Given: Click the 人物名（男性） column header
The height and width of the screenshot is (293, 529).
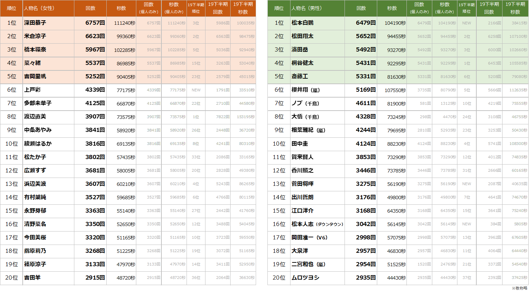Looking at the screenshot, I should click(306, 8).
